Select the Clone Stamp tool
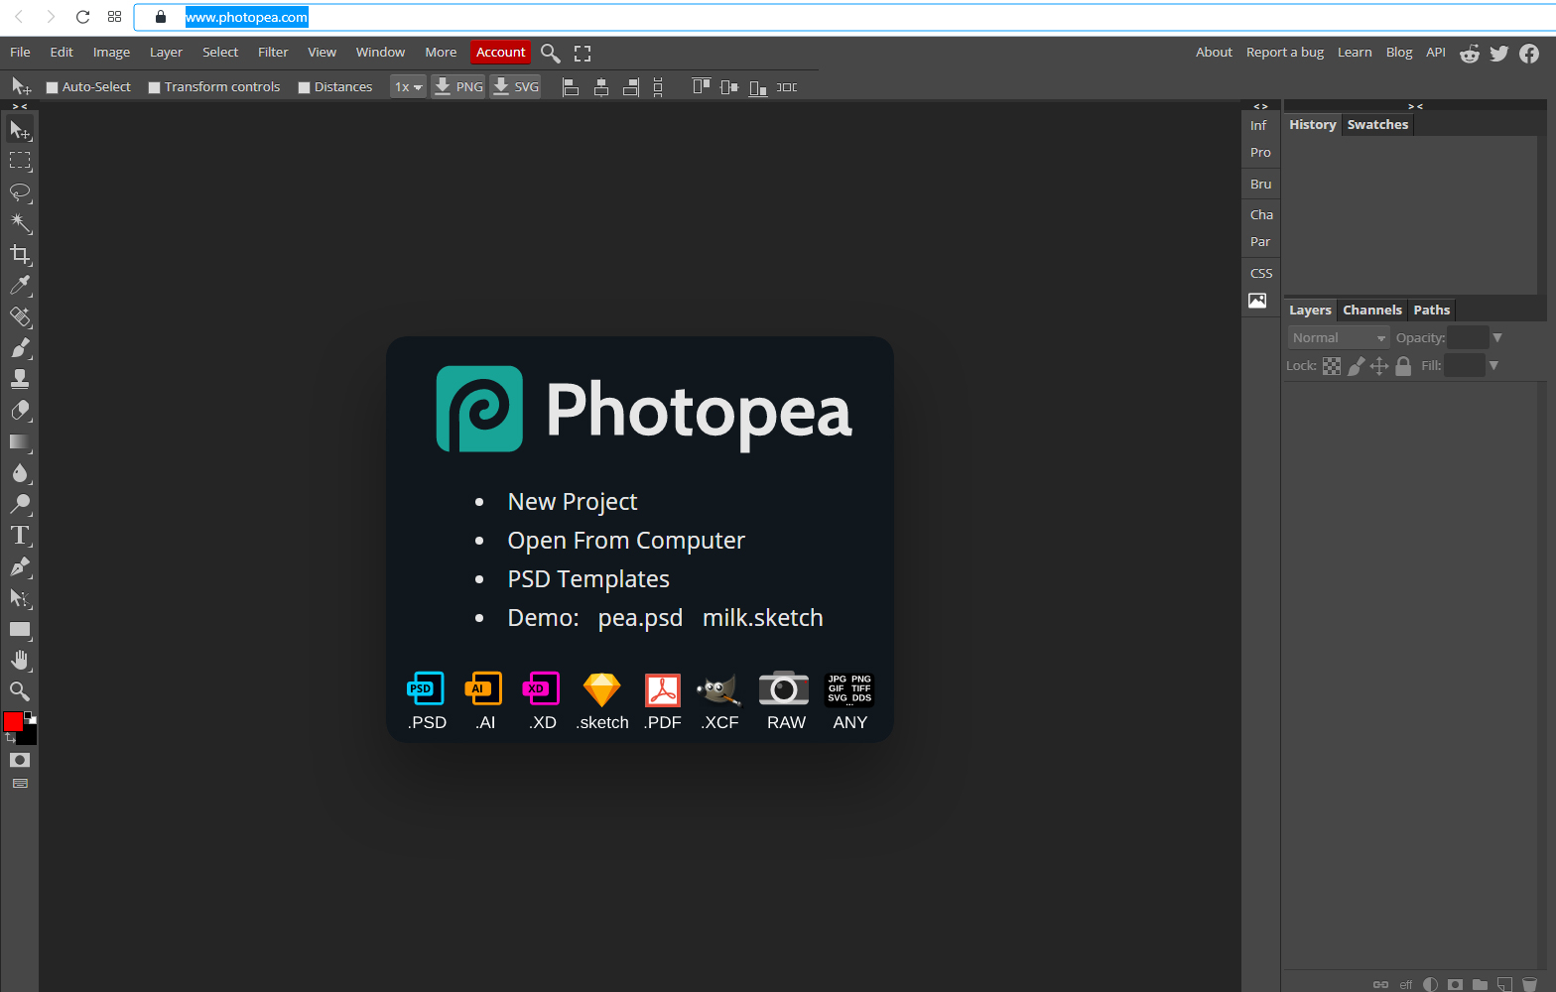Screen dimensions: 1556x992 [x=20, y=379]
